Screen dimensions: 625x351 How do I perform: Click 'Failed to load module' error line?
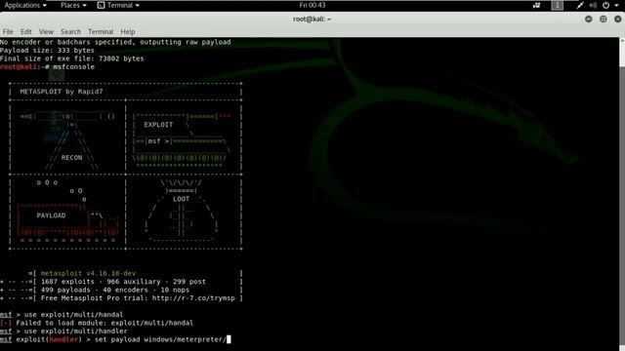(97, 323)
